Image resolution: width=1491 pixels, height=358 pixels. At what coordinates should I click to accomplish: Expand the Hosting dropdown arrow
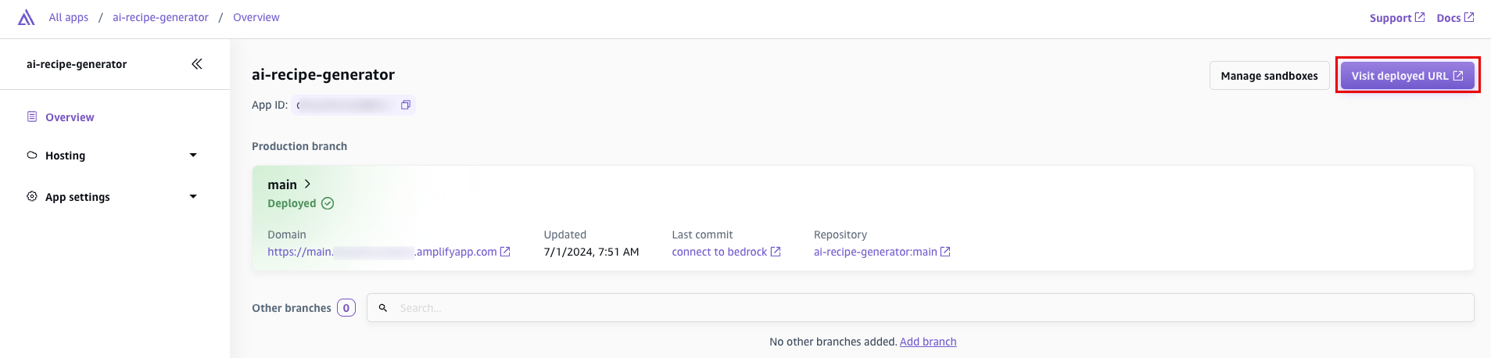click(193, 156)
